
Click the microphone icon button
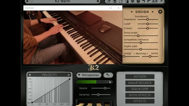pos(108,75)
